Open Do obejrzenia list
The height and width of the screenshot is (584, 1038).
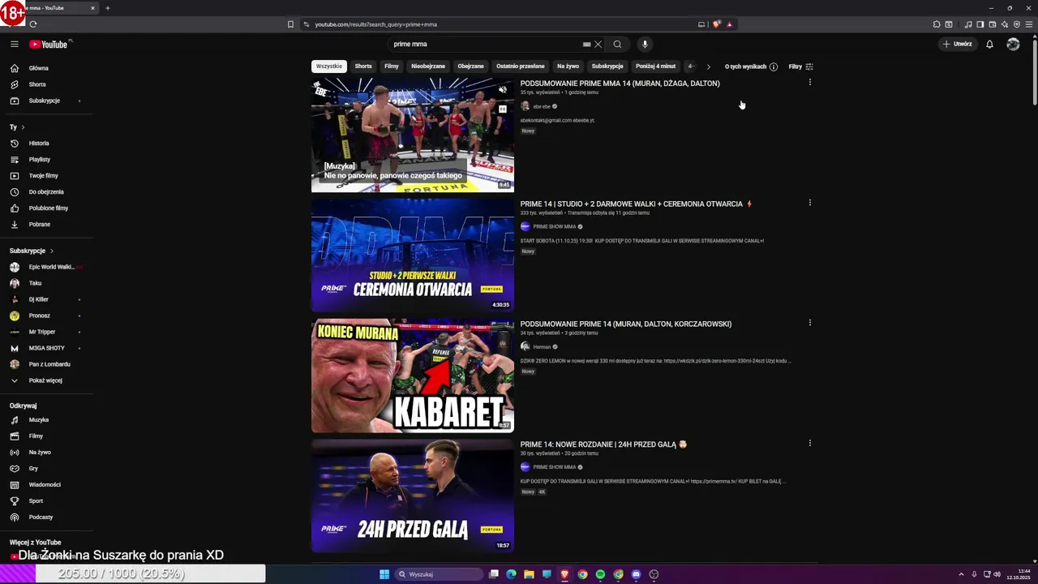pos(46,192)
